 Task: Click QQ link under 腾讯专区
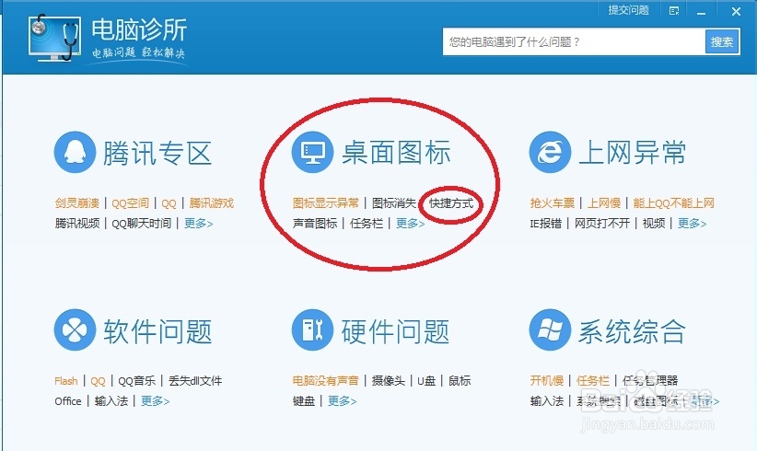click(169, 203)
